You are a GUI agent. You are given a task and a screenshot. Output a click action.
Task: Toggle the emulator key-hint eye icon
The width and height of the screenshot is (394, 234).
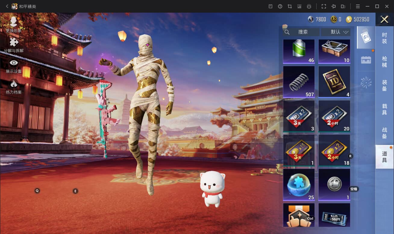309,6
